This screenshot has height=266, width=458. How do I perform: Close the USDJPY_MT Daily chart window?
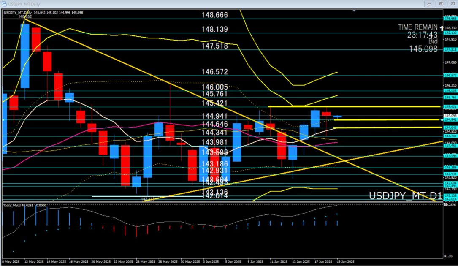[x=452, y=3]
